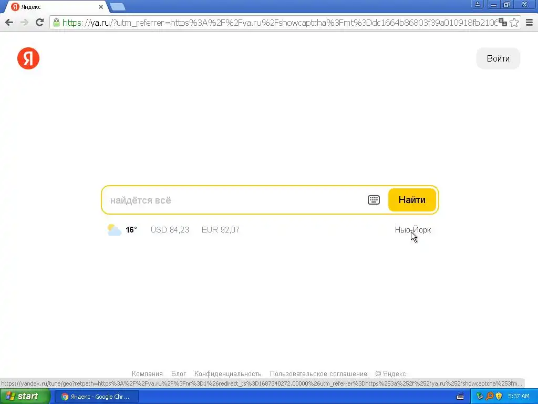Bookmark this page with the star
Screen dimensions: 538x404
click(x=514, y=23)
